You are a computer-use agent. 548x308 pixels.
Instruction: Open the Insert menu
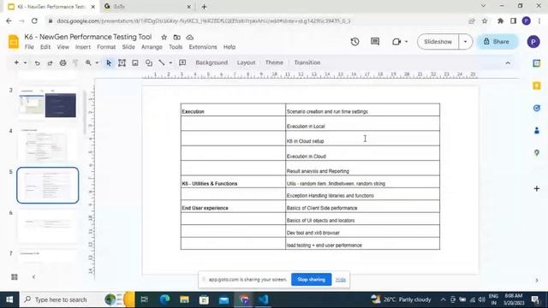83,47
